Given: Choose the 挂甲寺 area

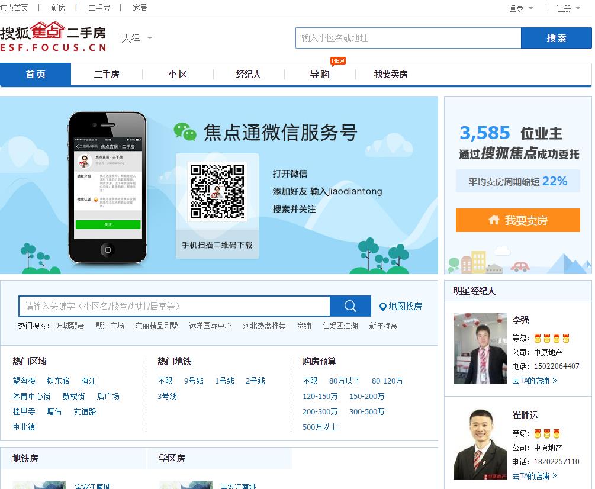Looking at the screenshot, I should pyautogui.click(x=24, y=411).
